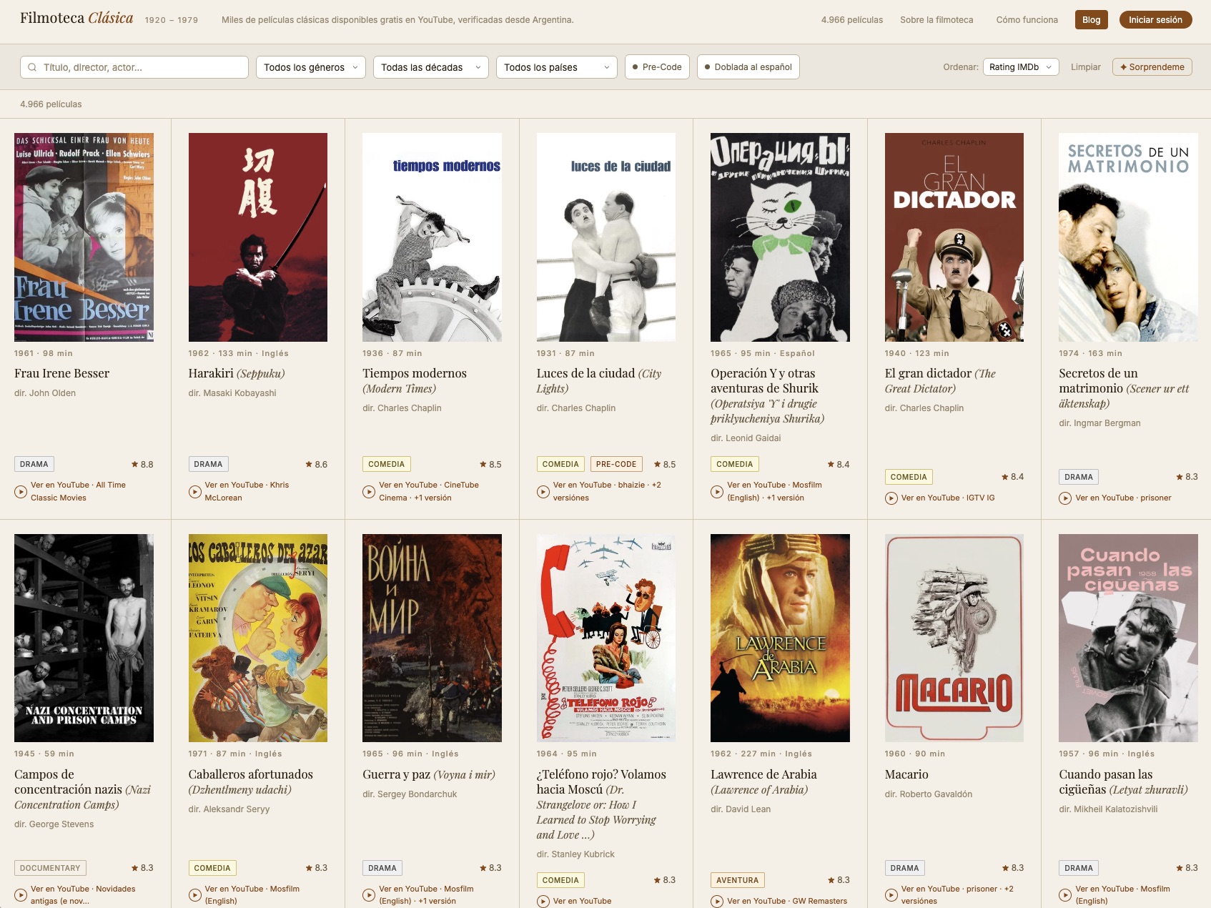Open the Todos los géneros dropdown
The width and height of the screenshot is (1211, 908).
[311, 67]
